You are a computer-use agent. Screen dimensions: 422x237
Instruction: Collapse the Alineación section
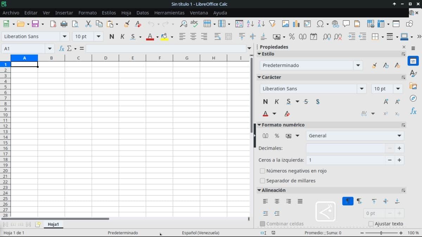(259, 190)
